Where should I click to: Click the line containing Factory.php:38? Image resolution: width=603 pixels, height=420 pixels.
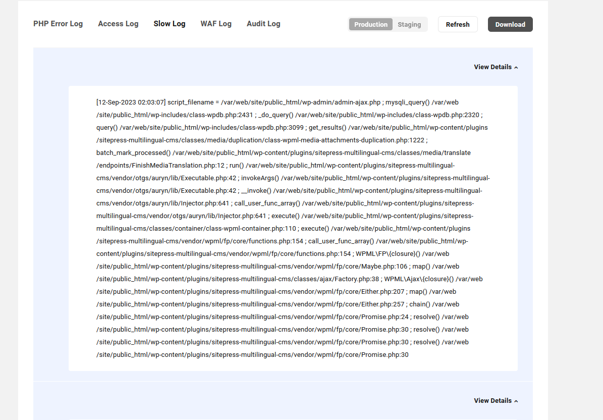pos(289,279)
